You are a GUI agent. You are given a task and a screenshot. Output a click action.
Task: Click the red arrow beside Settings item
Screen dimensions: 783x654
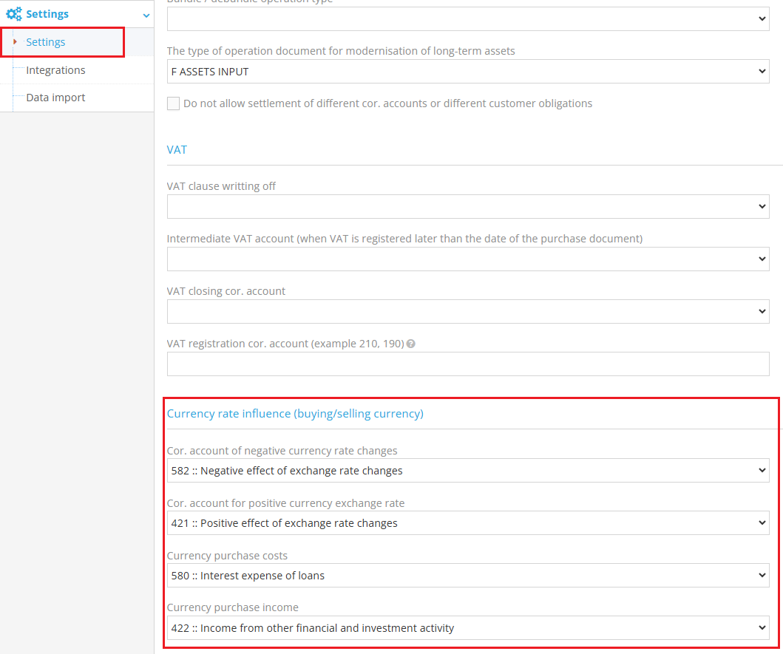click(x=15, y=42)
